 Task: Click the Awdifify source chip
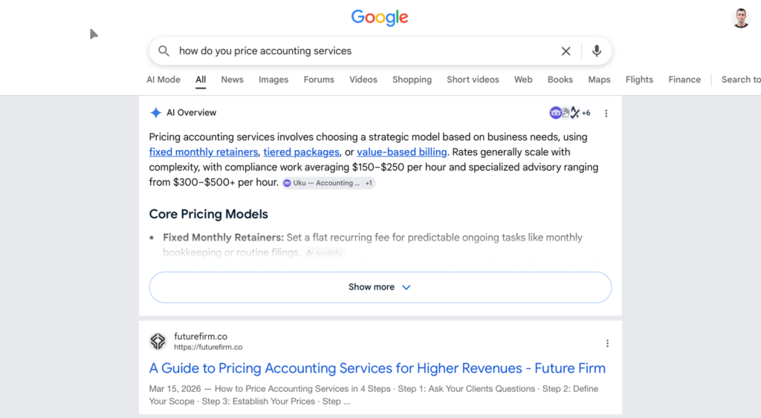pos(324,252)
